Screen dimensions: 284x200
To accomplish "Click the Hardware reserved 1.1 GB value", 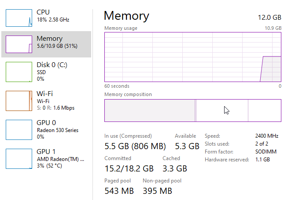I will (x=263, y=160).
